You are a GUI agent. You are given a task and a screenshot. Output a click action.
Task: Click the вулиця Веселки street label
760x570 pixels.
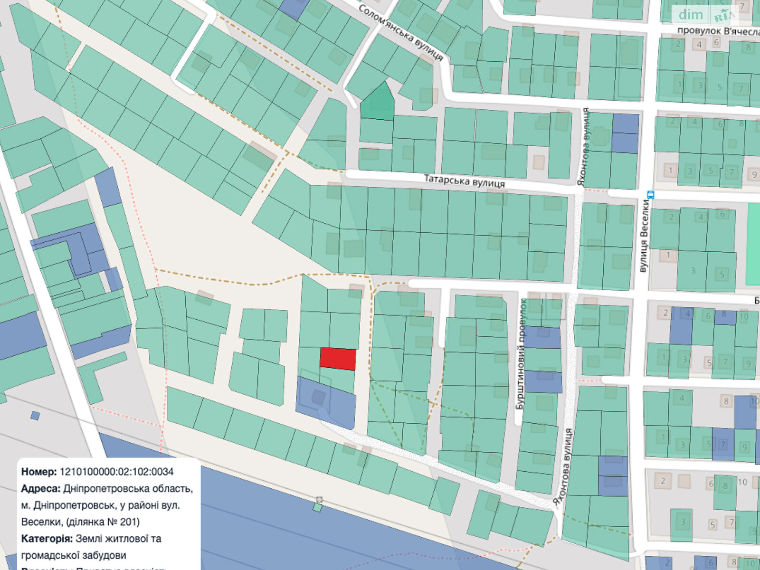644,236
